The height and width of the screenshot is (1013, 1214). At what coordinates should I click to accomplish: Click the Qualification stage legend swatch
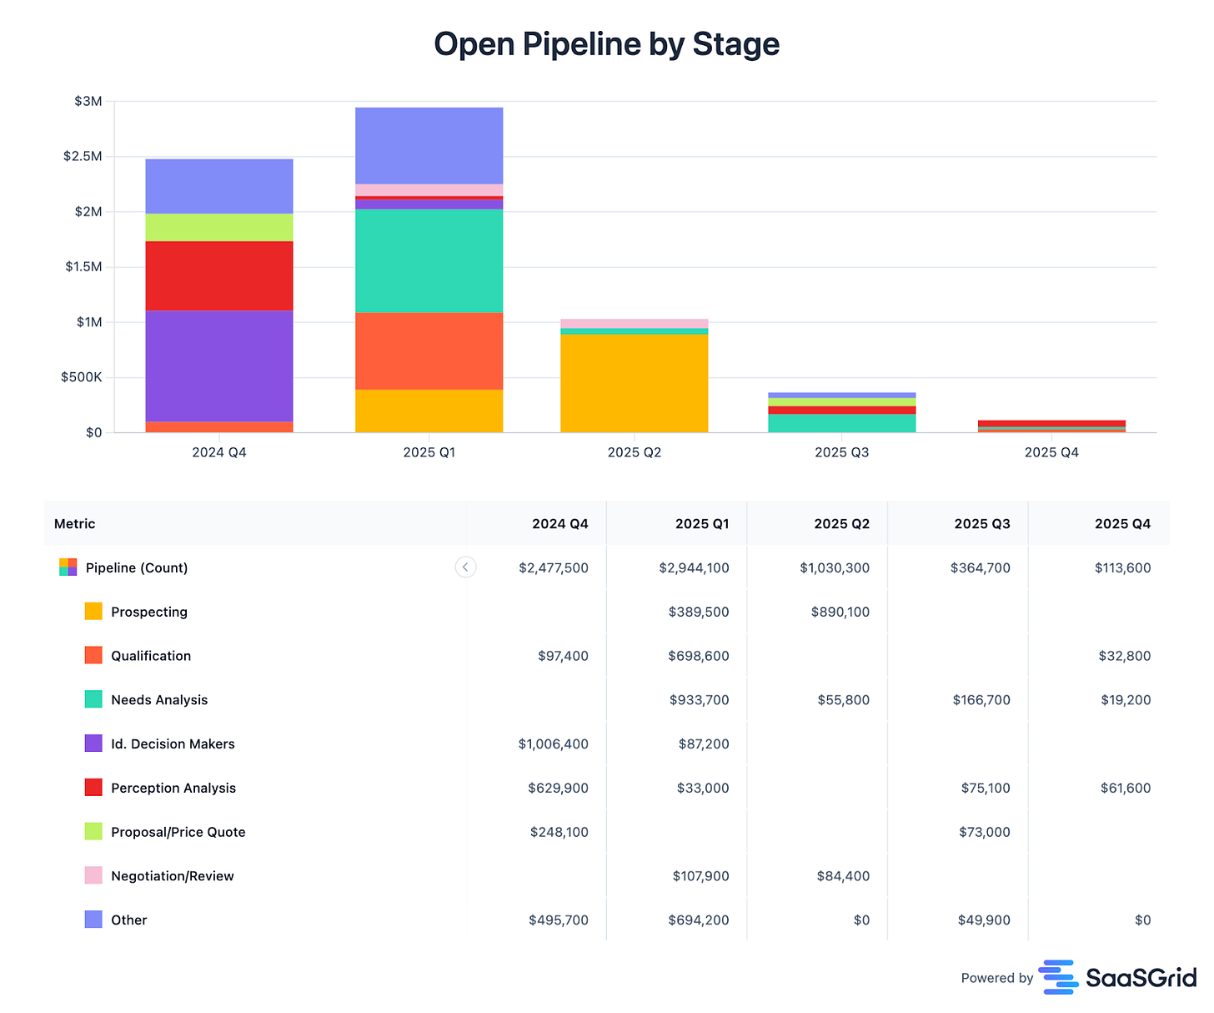coord(93,655)
